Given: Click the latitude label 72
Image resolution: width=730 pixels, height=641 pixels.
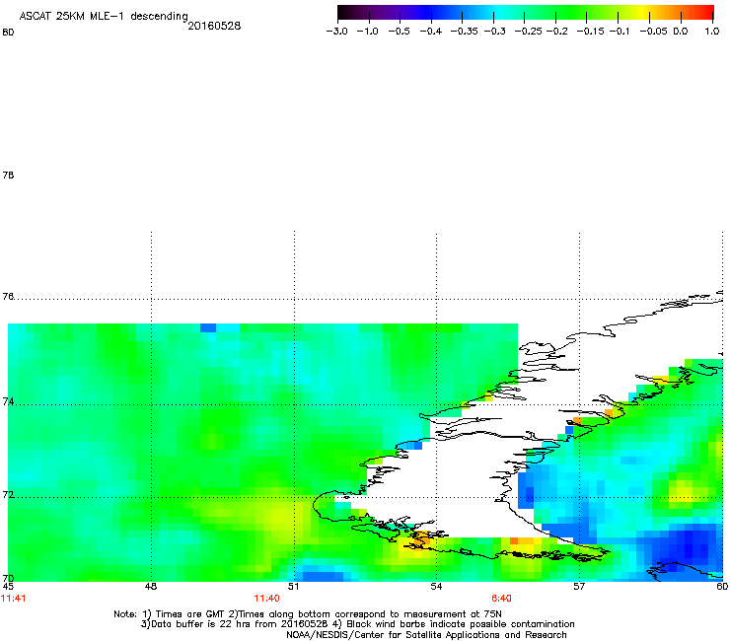Looking at the screenshot, I should [8, 495].
